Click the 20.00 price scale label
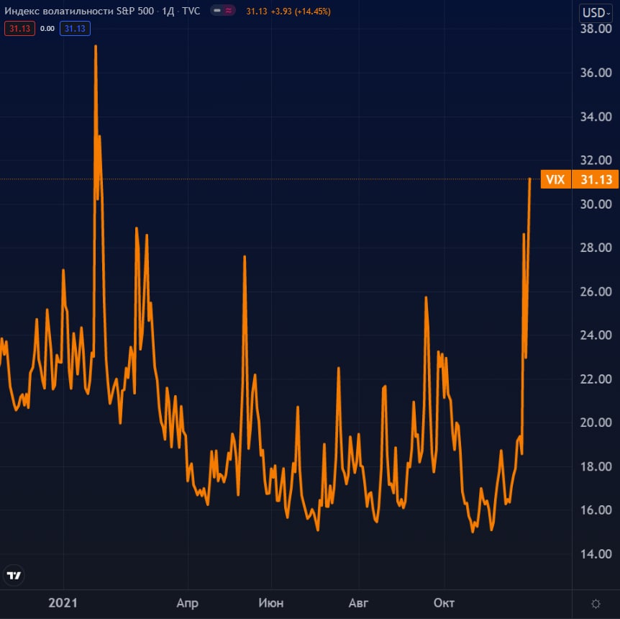 tap(596, 423)
